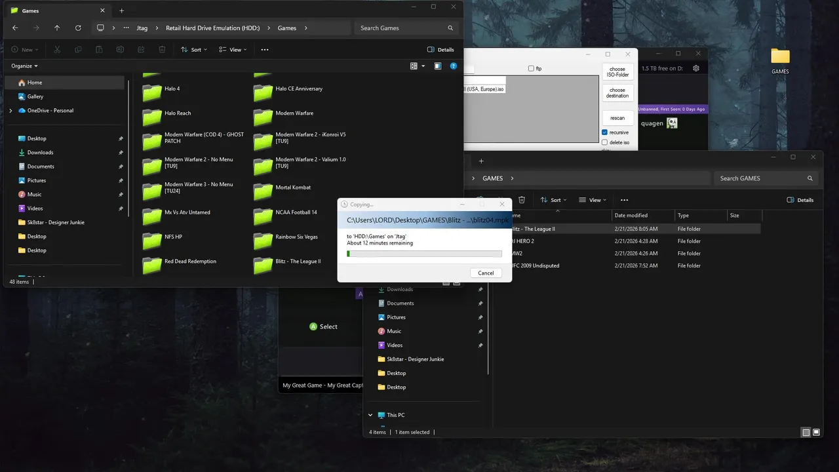
Task: Open the GAMES folder icon on desktop
Action: [x=780, y=56]
